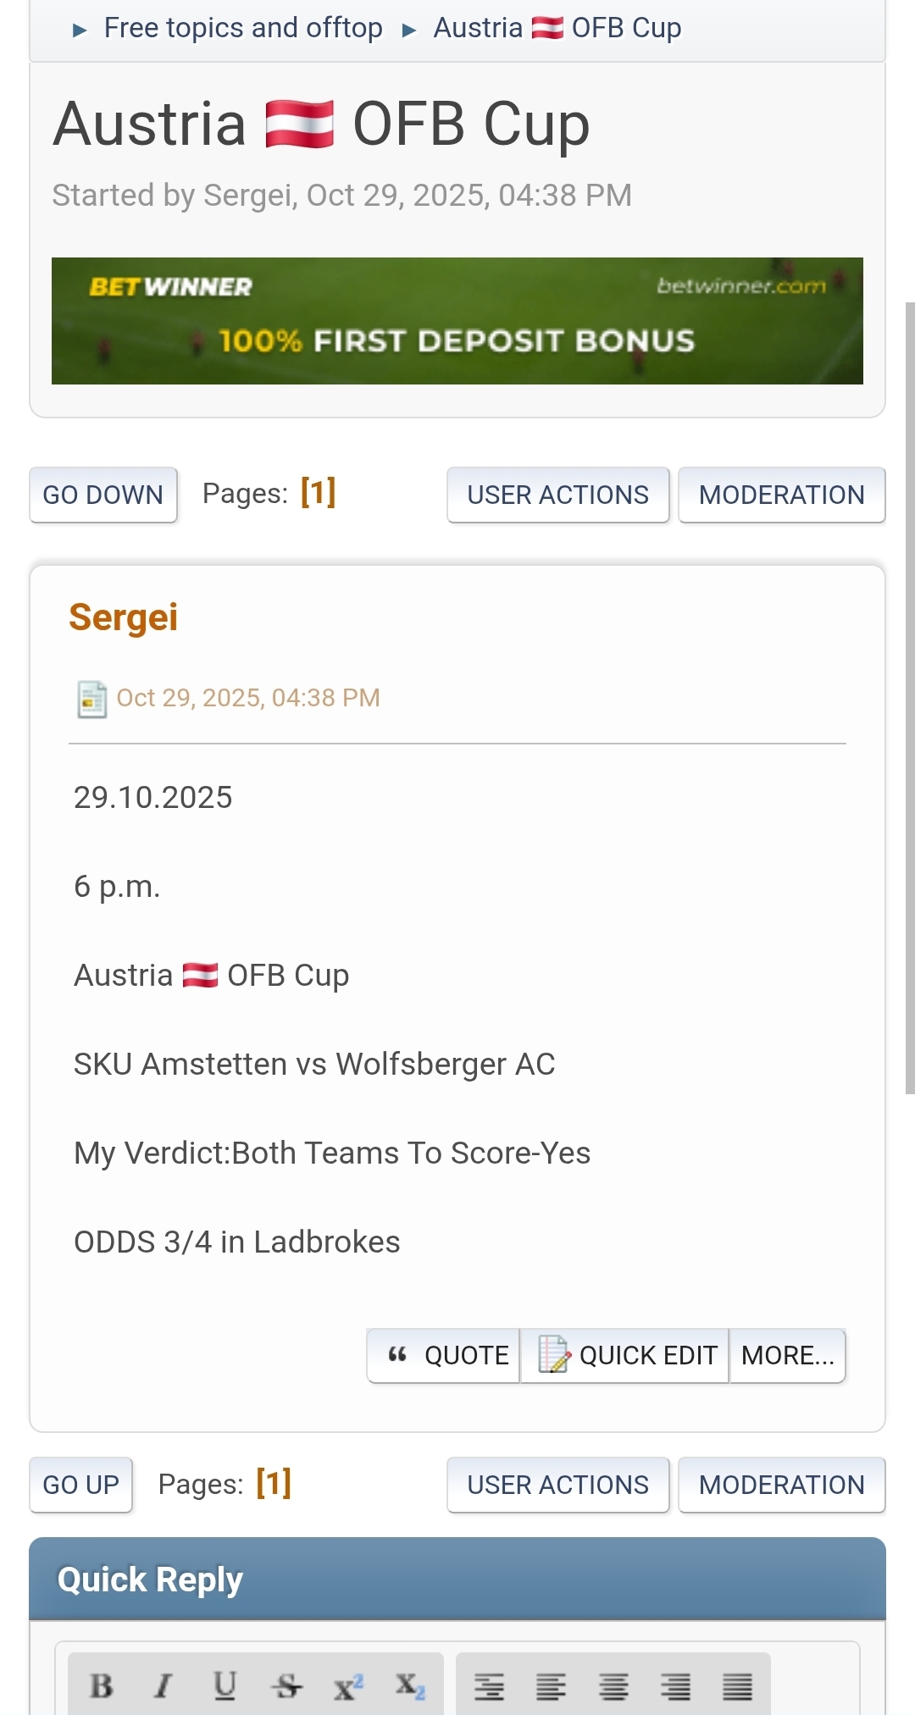915x1715 pixels.
Task: Open the 'Free topics and offtop' breadcrumb
Action: coord(243,28)
